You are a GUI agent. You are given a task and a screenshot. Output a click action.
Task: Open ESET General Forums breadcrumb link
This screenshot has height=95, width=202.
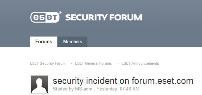[x=94, y=63]
